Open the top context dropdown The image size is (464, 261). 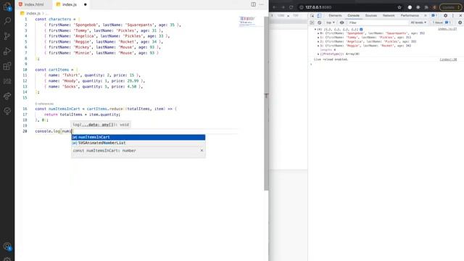point(331,22)
